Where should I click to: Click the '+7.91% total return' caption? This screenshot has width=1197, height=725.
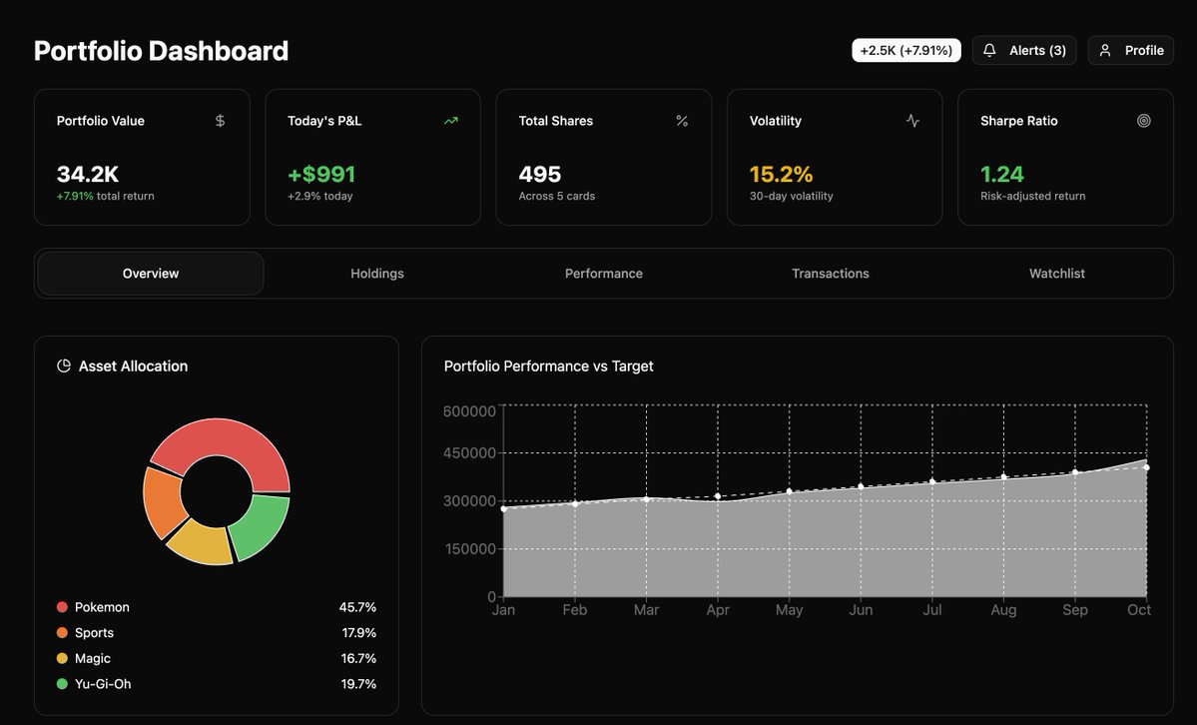pyautogui.click(x=106, y=197)
